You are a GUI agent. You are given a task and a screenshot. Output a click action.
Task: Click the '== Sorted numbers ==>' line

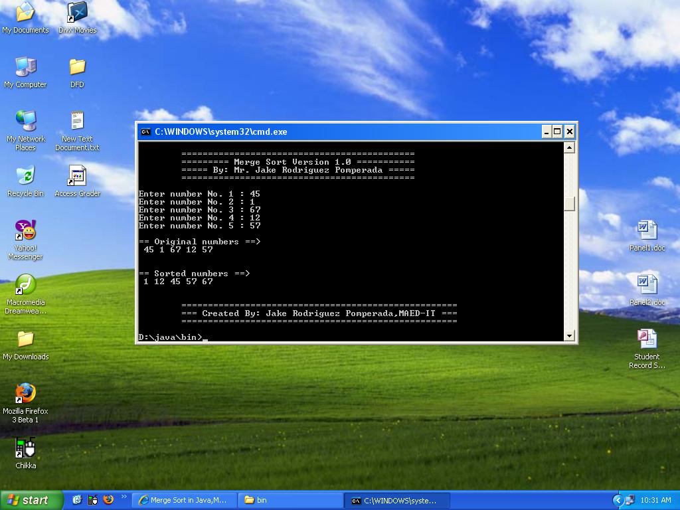195,274
